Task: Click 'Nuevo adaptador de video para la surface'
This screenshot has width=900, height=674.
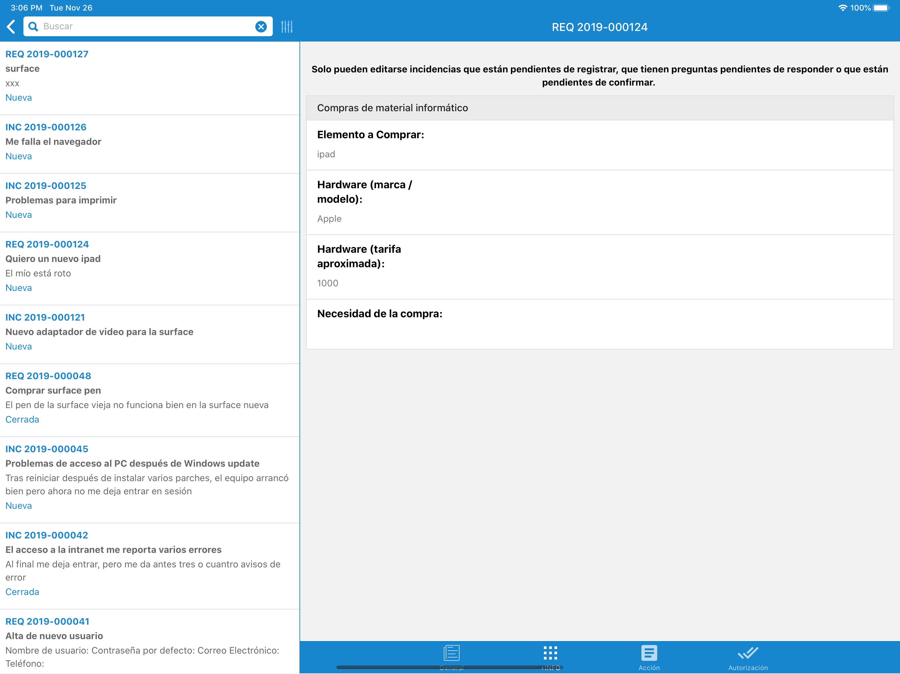Action: [99, 332]
